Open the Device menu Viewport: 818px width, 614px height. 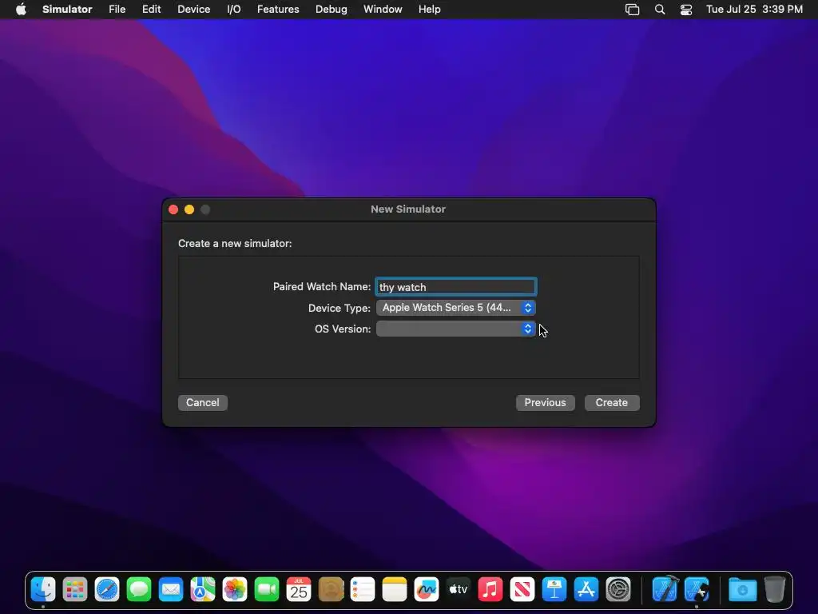(193, 10)
